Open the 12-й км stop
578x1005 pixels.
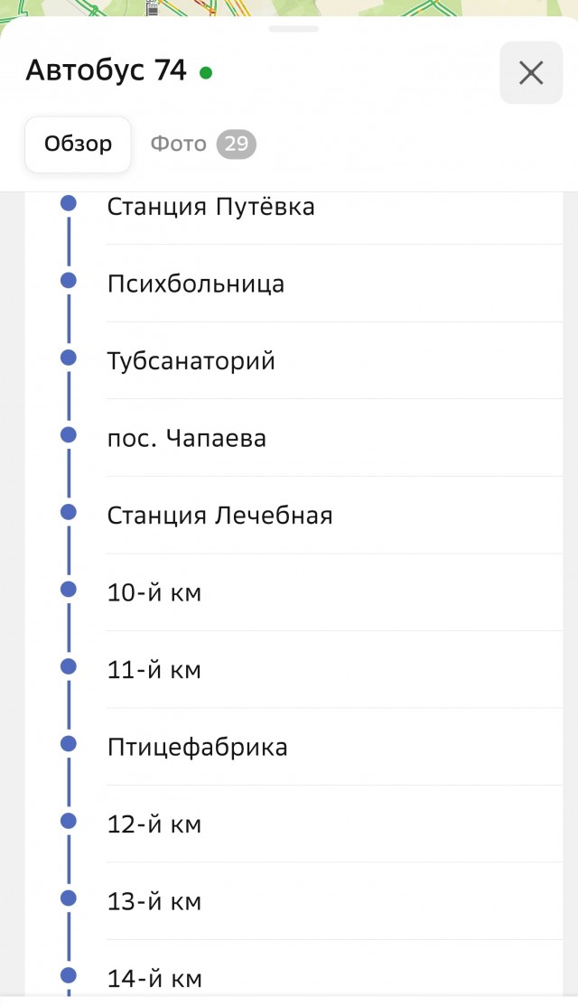click(x=155, y=824)
